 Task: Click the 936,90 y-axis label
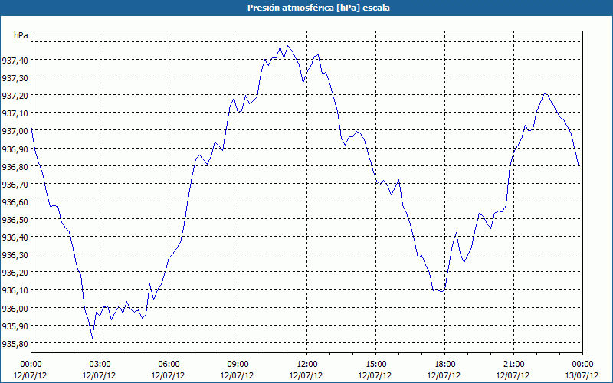tap(15, 149)
